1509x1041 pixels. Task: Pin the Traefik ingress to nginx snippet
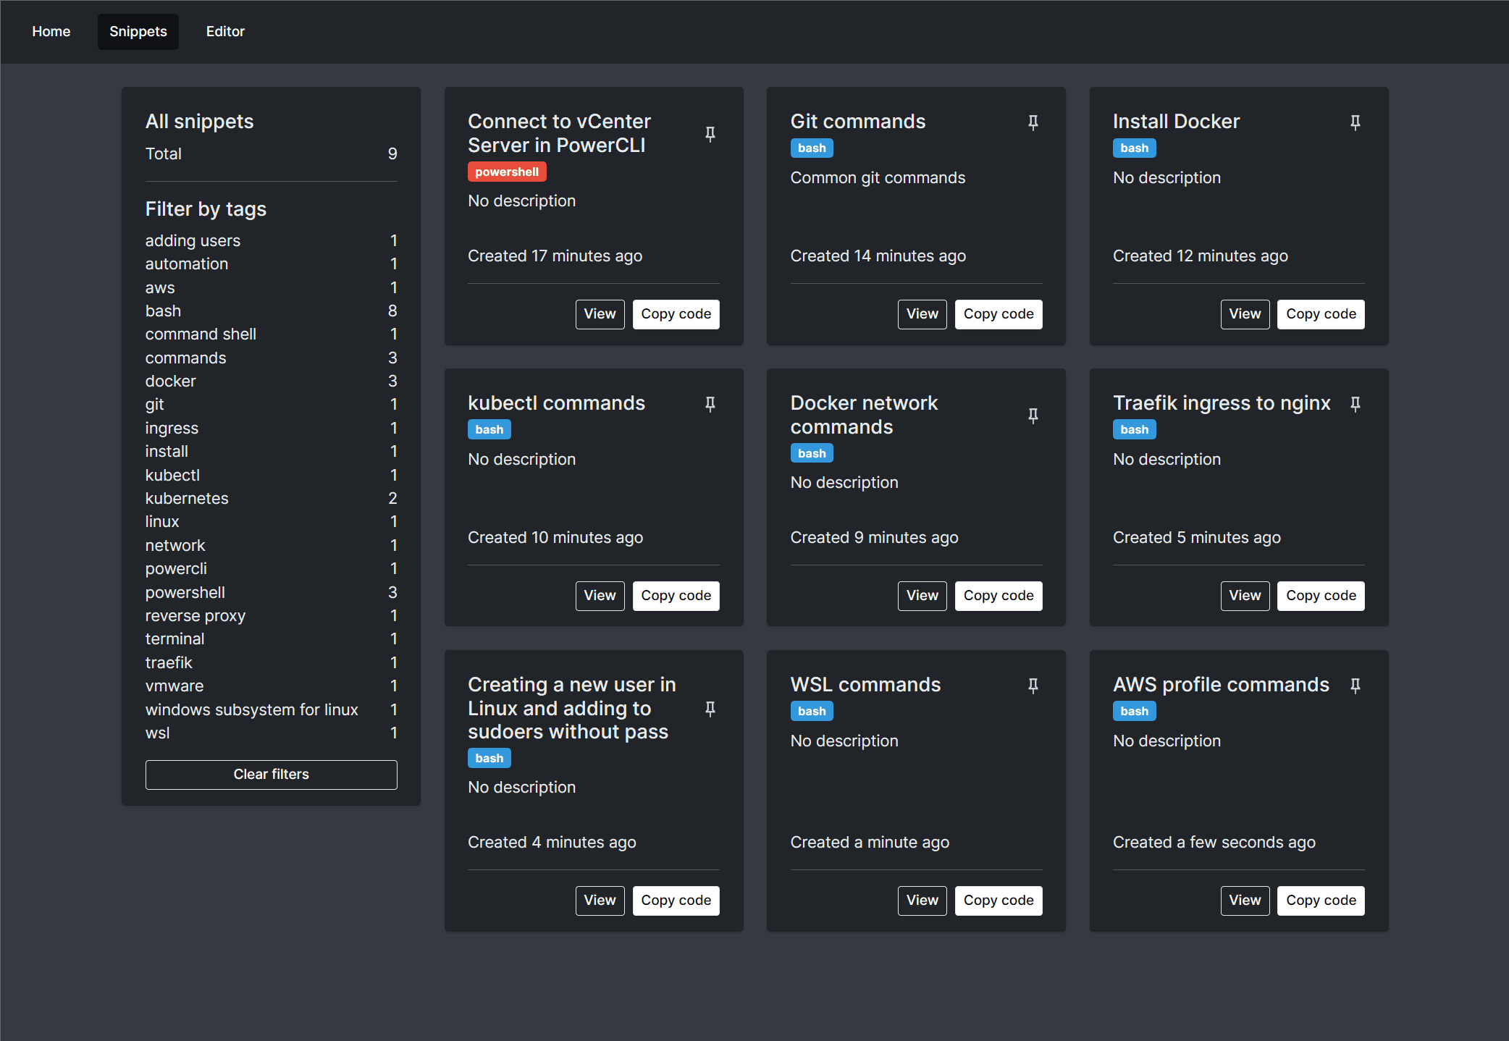tap(1355, 404)
